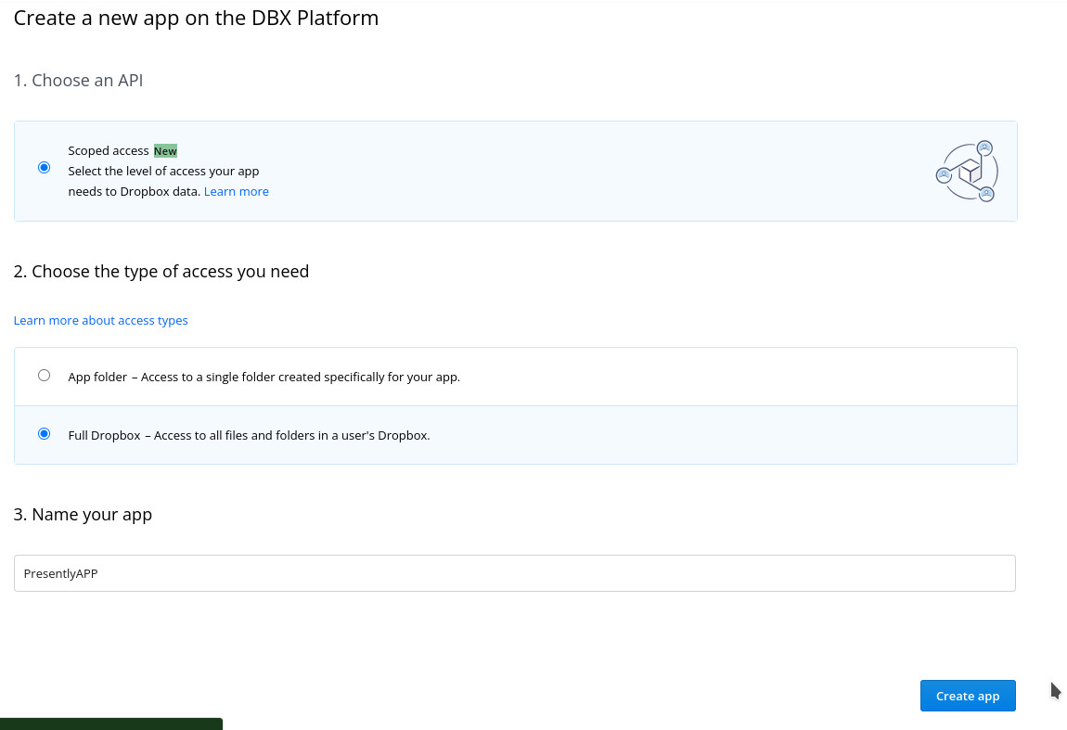Screen dimensions: 1067x730
Task: Open Learn more about Dropbox data access
Action: click(x=236, y=191)
